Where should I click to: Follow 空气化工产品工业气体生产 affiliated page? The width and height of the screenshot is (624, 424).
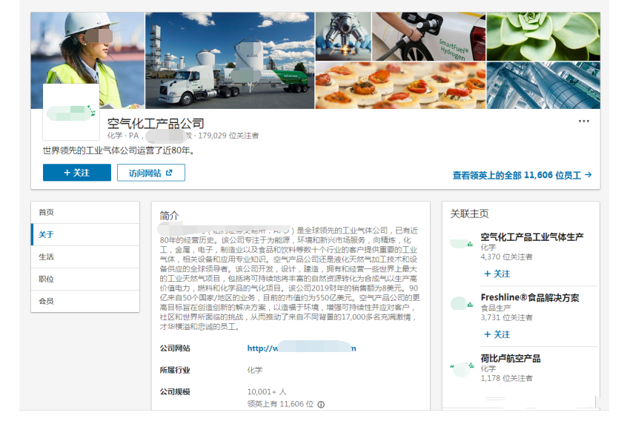tap(497, 274)
